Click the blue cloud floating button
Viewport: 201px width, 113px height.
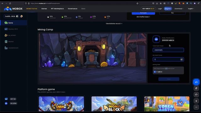pos(196,82)
